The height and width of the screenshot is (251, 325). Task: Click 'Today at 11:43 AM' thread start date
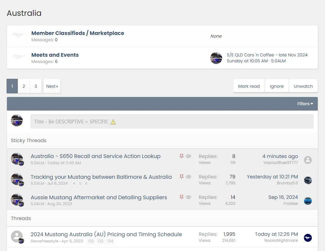tap(64, 163)
